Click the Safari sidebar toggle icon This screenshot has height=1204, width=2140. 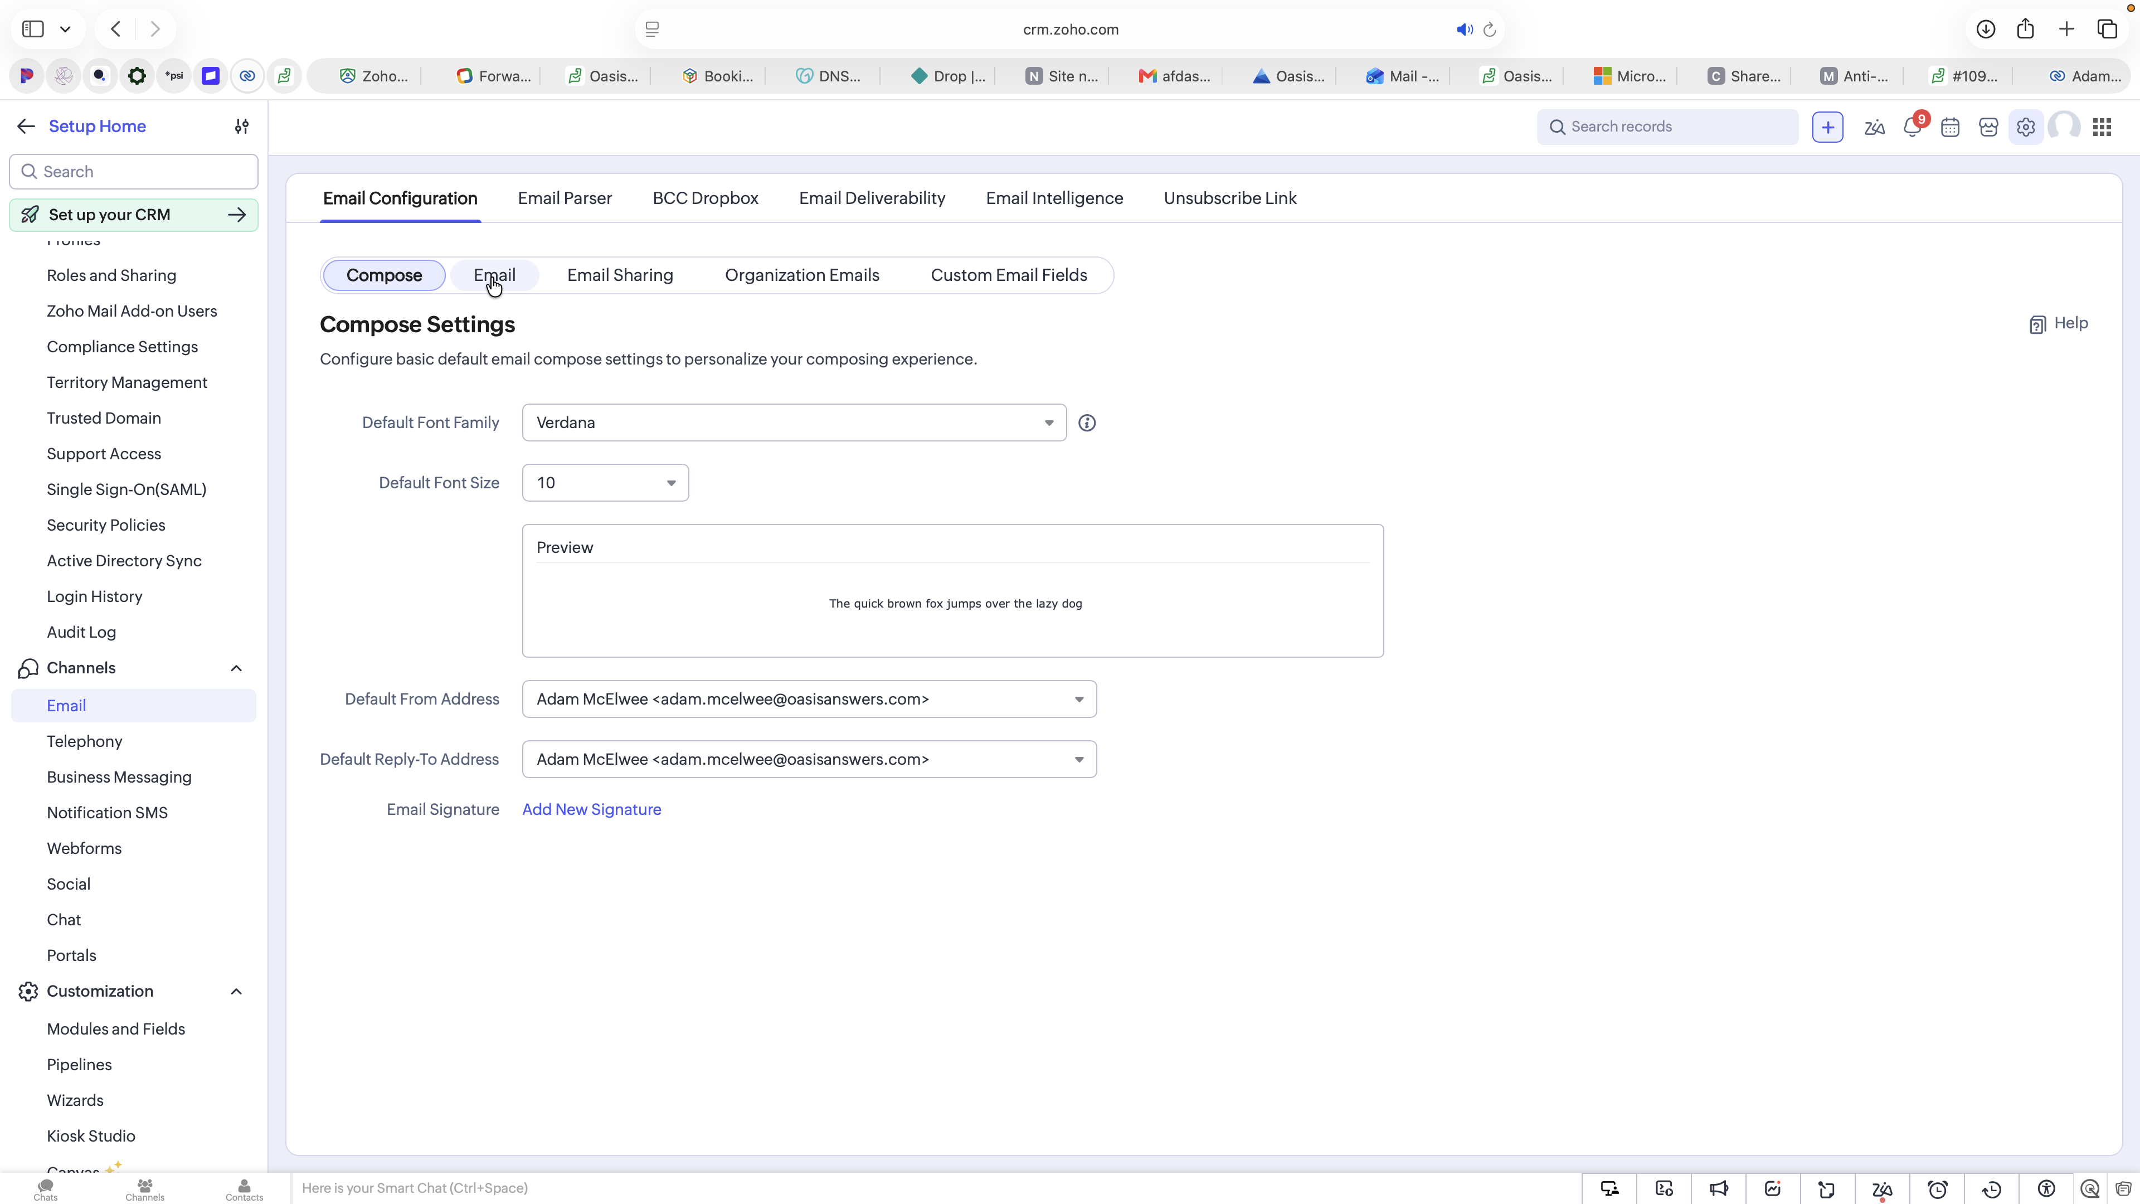(33, 29)
